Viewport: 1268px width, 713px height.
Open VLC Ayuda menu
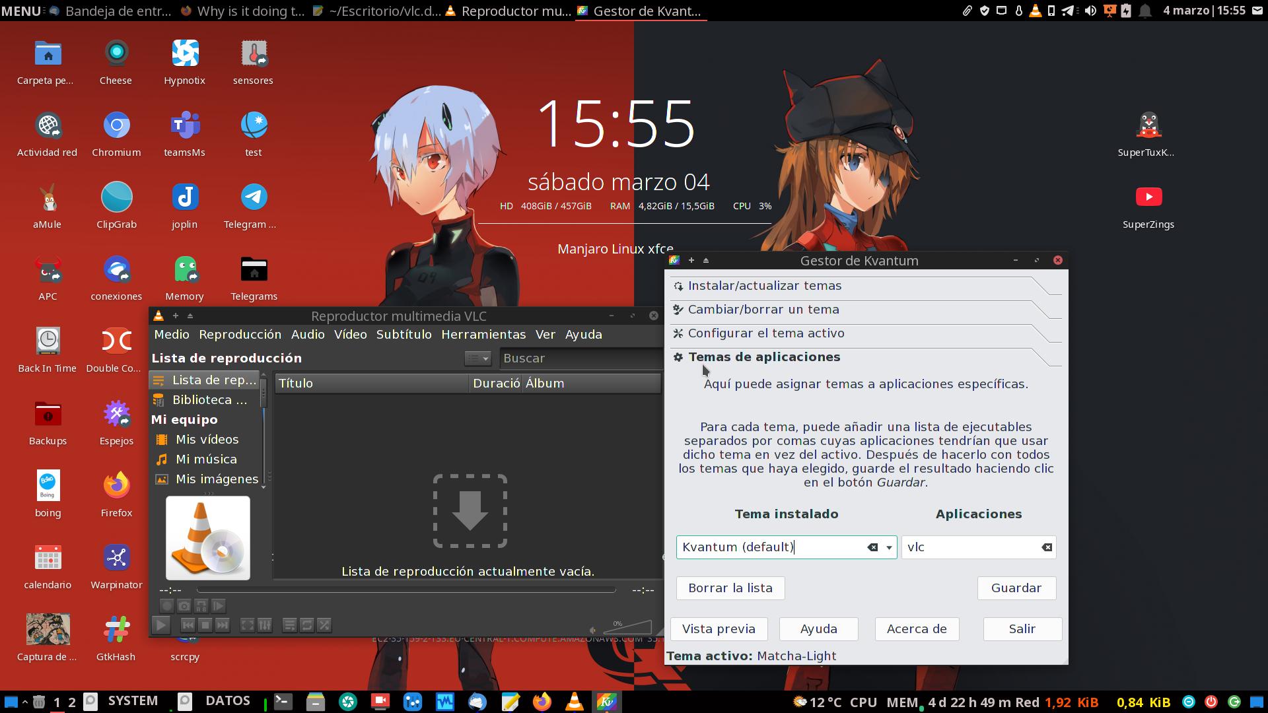(583, 335)
